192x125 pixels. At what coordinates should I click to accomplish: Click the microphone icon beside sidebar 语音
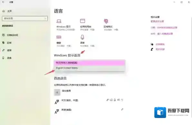3,58
